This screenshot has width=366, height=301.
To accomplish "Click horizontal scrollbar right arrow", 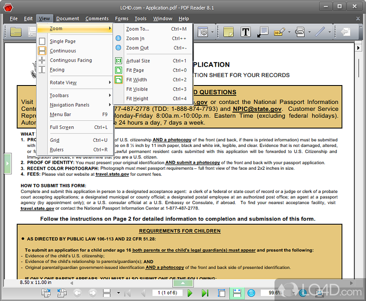I will click(351, 283).
